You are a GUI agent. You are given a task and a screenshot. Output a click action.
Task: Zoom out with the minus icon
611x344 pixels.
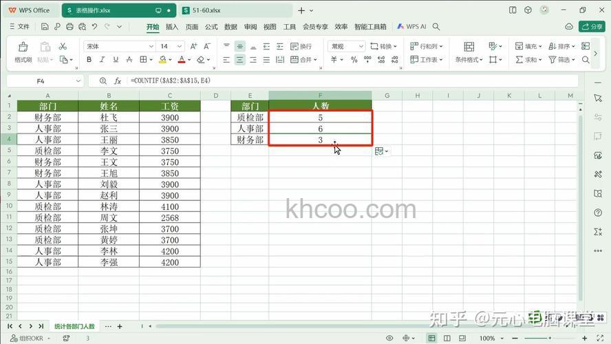tap(515, 338)
